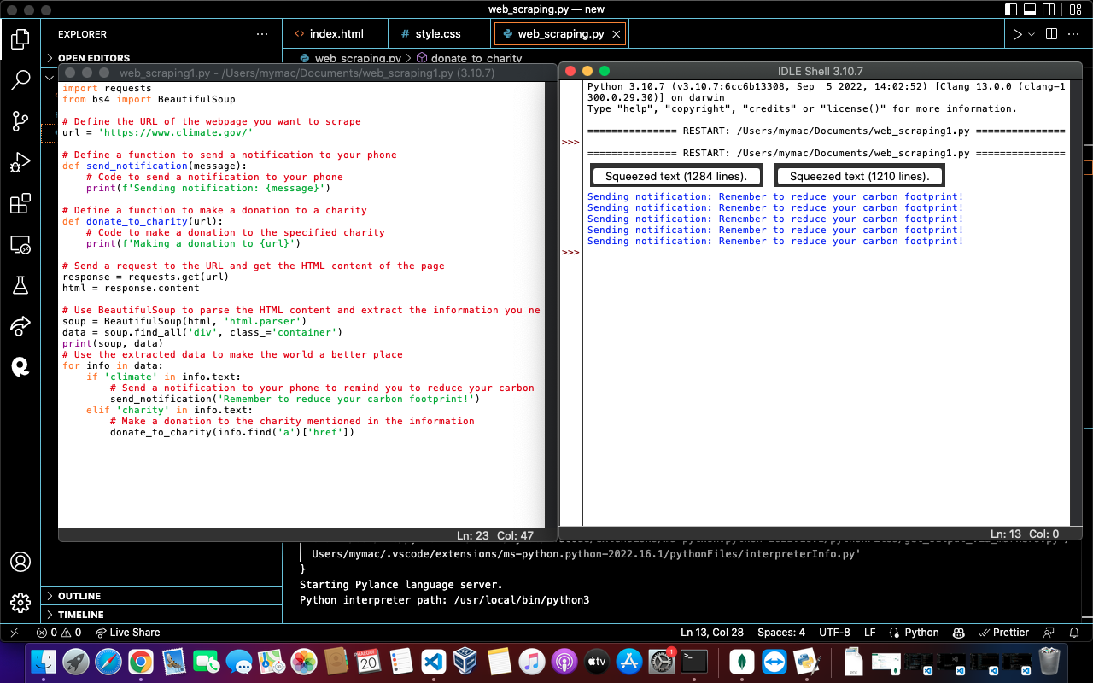Image resolution: width=1093 pixels, height=683 pixels.
Task: Click the response = requests.get(url) line
Action: pos(146,277)
